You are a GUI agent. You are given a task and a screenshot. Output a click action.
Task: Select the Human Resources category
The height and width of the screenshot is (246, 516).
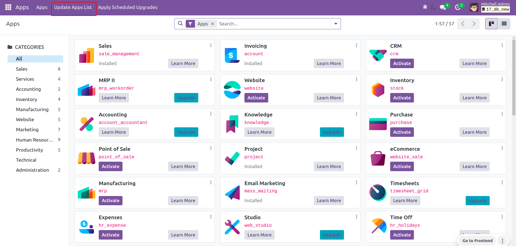pos(35,140)
